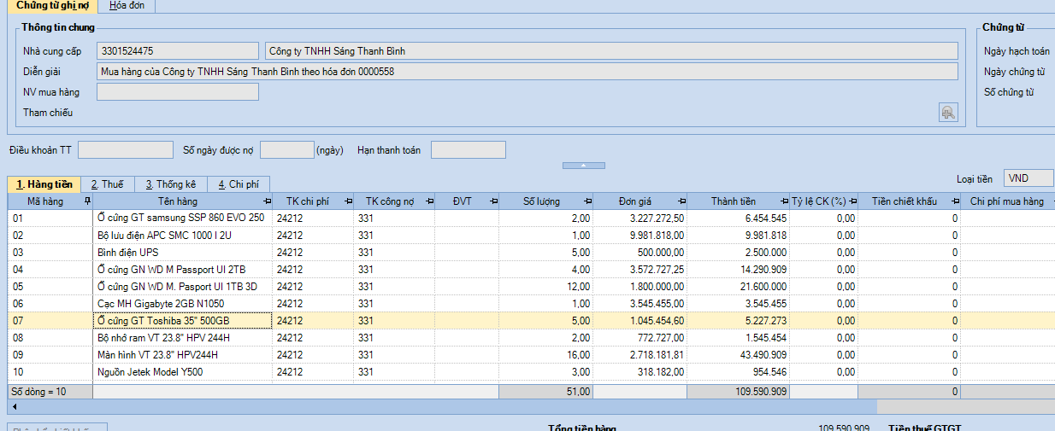This screenshot has width=1055, height=431.
Task: Select item Bình điện UPS
Action: click(183, 253)
